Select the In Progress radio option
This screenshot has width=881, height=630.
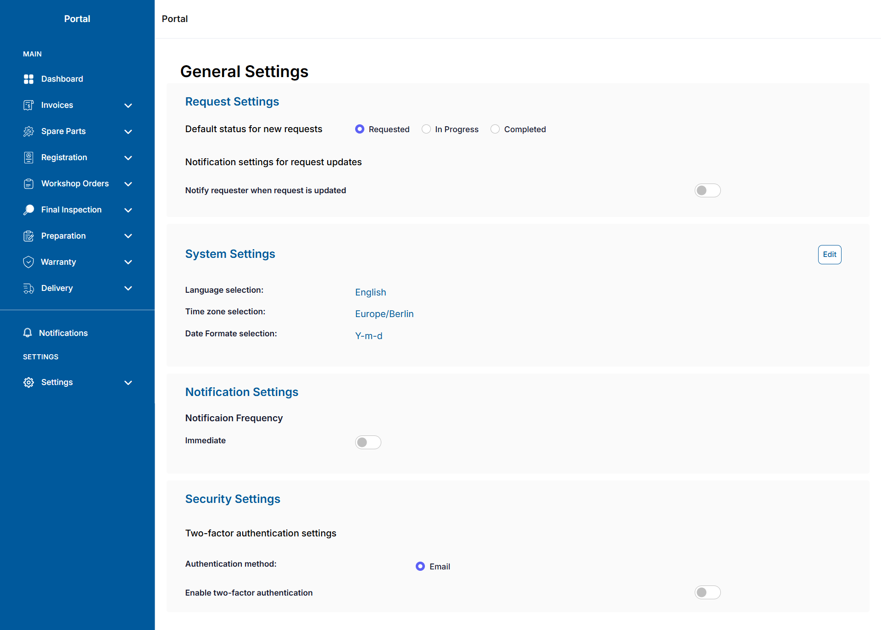click(426, 129)
